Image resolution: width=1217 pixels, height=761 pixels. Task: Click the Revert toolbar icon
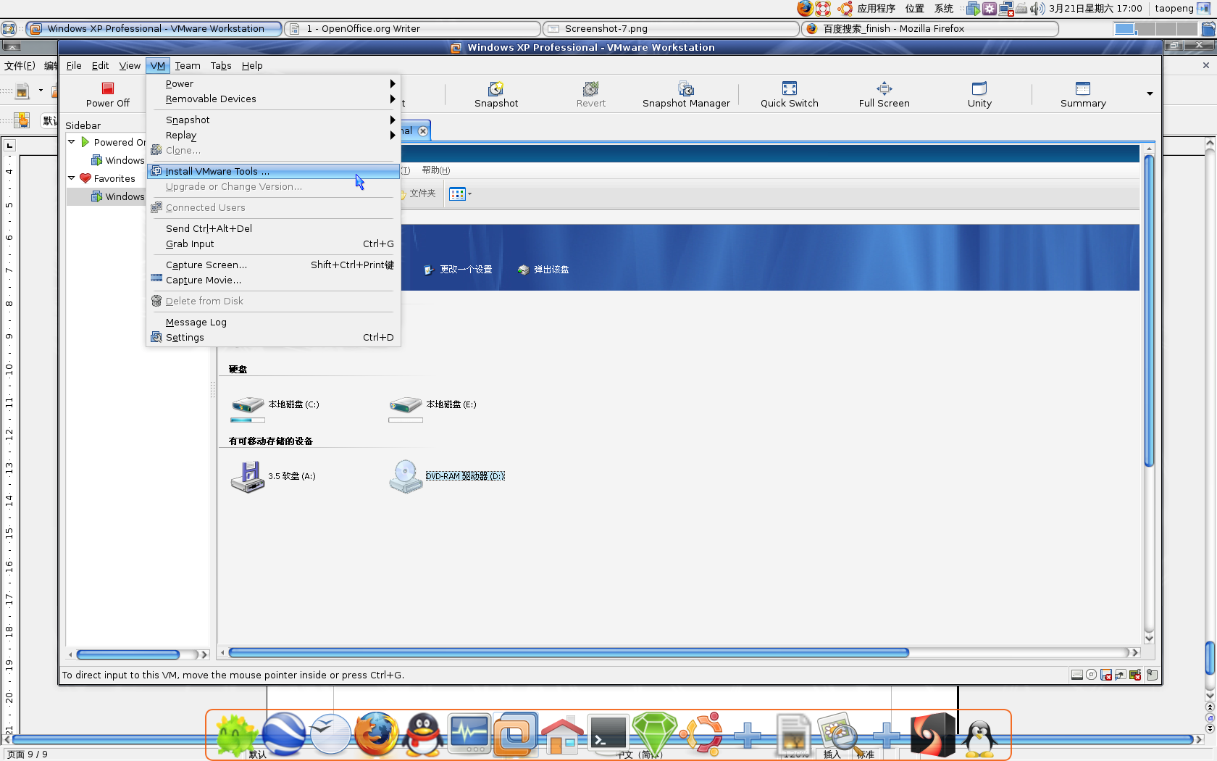[591, 94]
